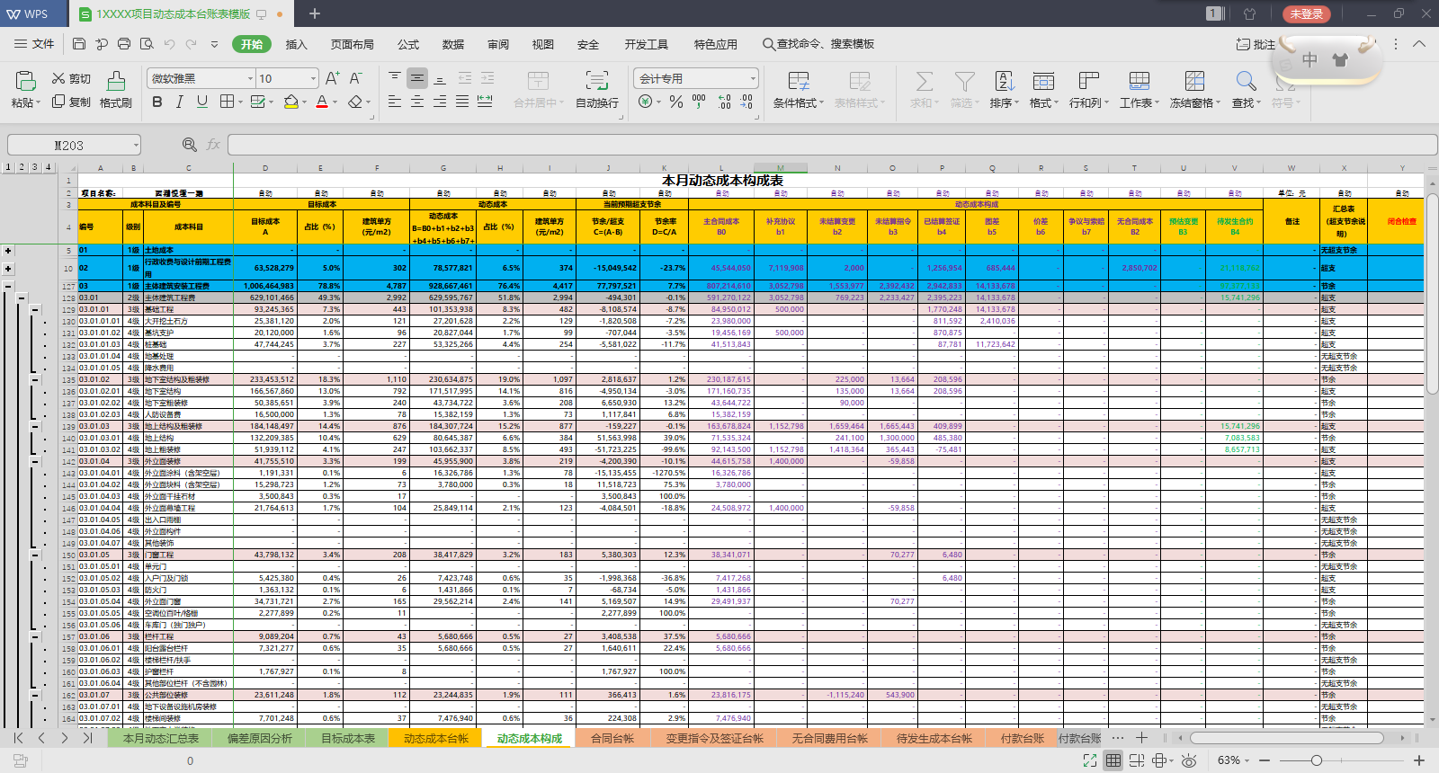Click the Save icon in quick access bar
The width and height of the screenshot is (1439, 773).
tap(79, 44)
